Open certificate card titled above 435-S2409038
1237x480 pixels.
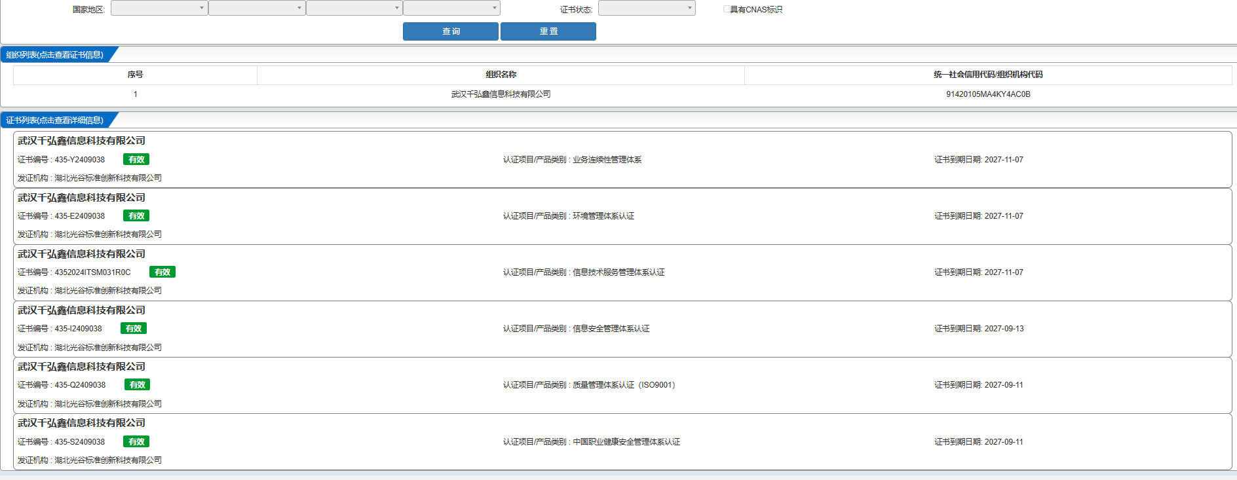pos(81,423)
